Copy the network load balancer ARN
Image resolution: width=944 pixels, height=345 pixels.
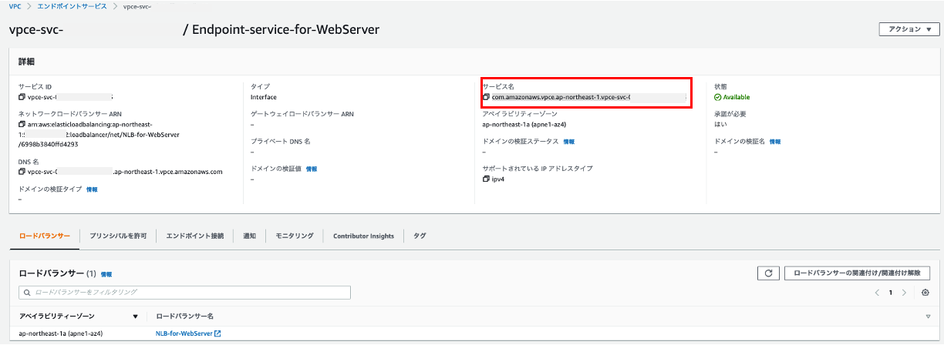pos(22,124)
